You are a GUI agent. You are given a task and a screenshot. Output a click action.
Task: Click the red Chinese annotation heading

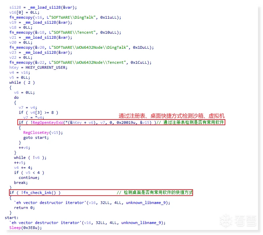(x=171, y=116)
